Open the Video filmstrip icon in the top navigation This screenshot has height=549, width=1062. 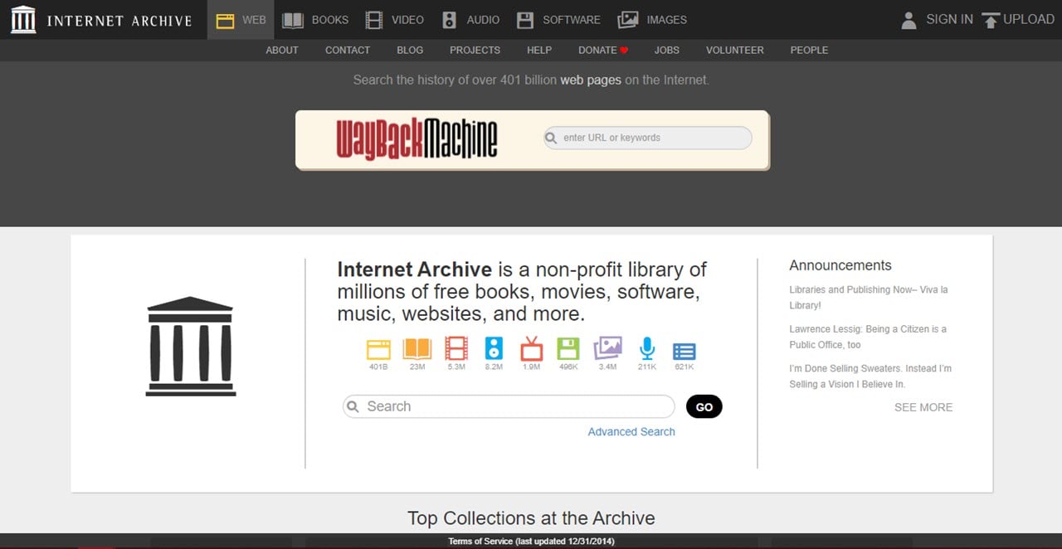coord(374,20)
